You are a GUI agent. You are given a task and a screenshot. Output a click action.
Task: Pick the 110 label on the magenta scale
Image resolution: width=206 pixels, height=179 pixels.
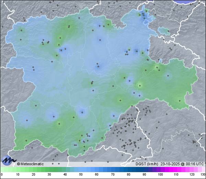tap(176, 175)
